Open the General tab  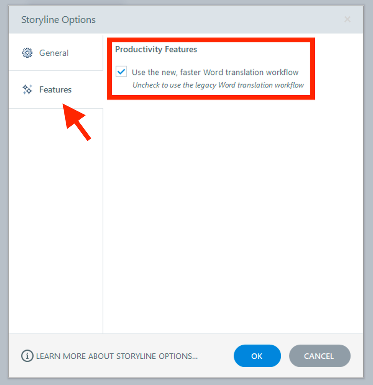(54, 53)
